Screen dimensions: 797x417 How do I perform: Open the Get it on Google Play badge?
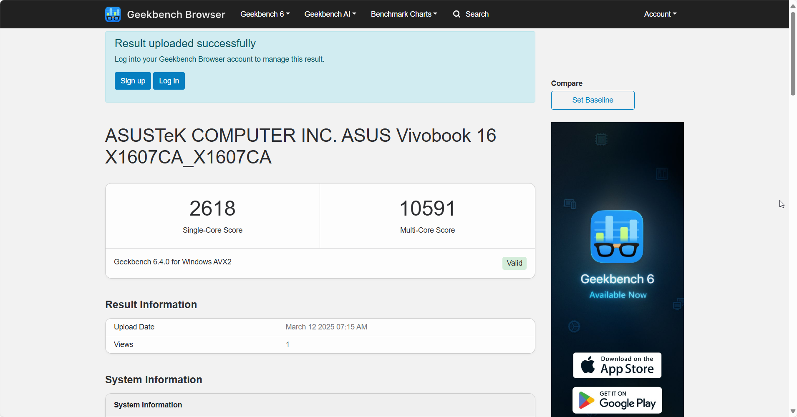pos(617,400)
